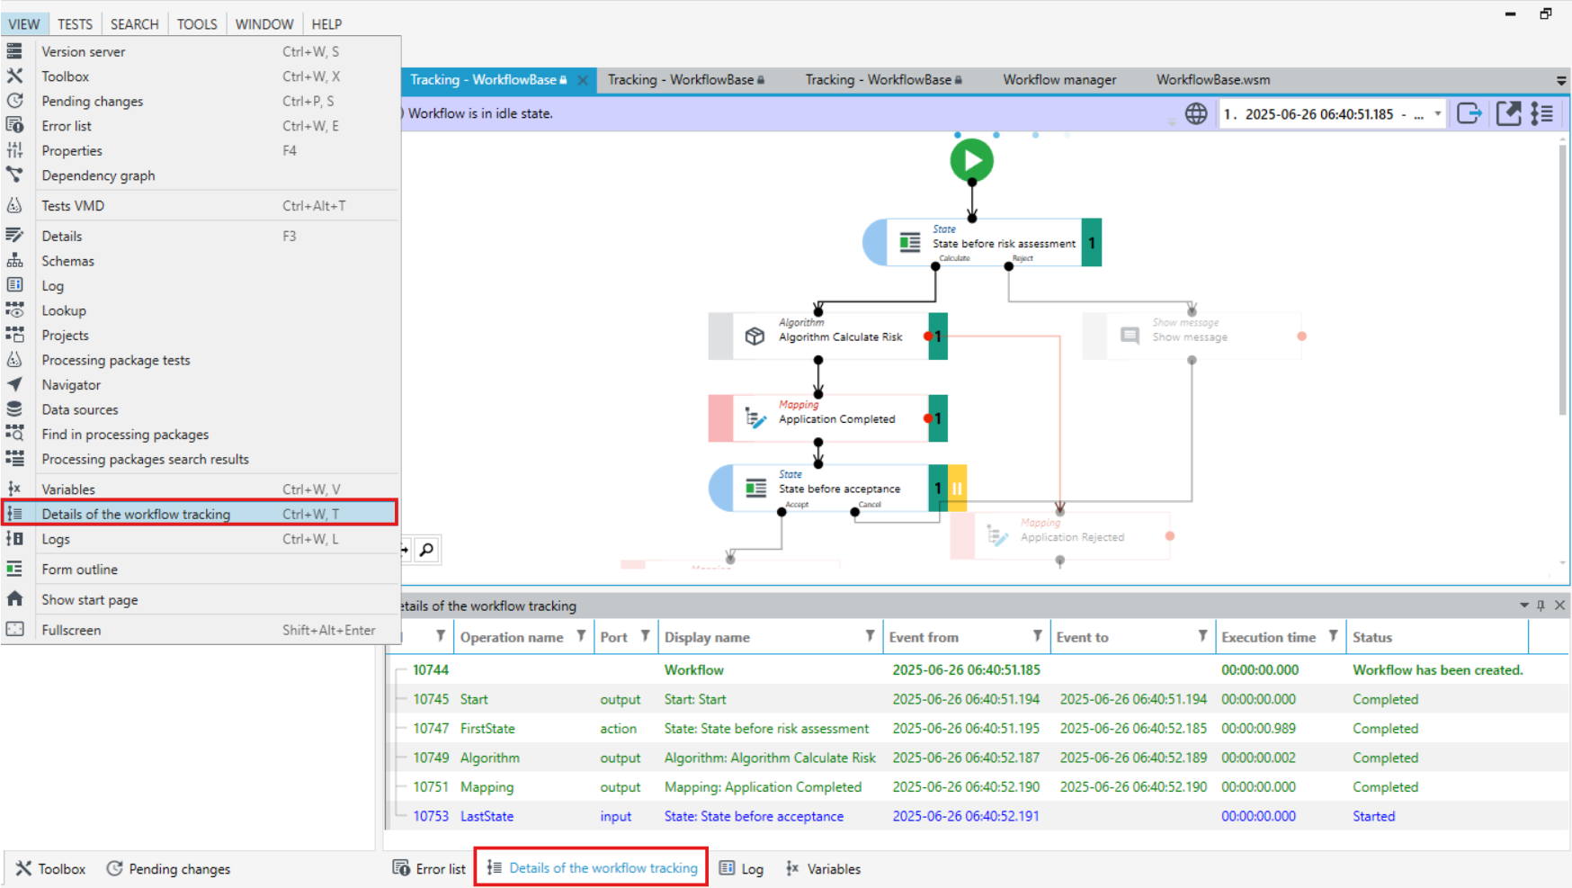
Task: Select the Application Completed mapping icon
Action: [x=755, y=417]
